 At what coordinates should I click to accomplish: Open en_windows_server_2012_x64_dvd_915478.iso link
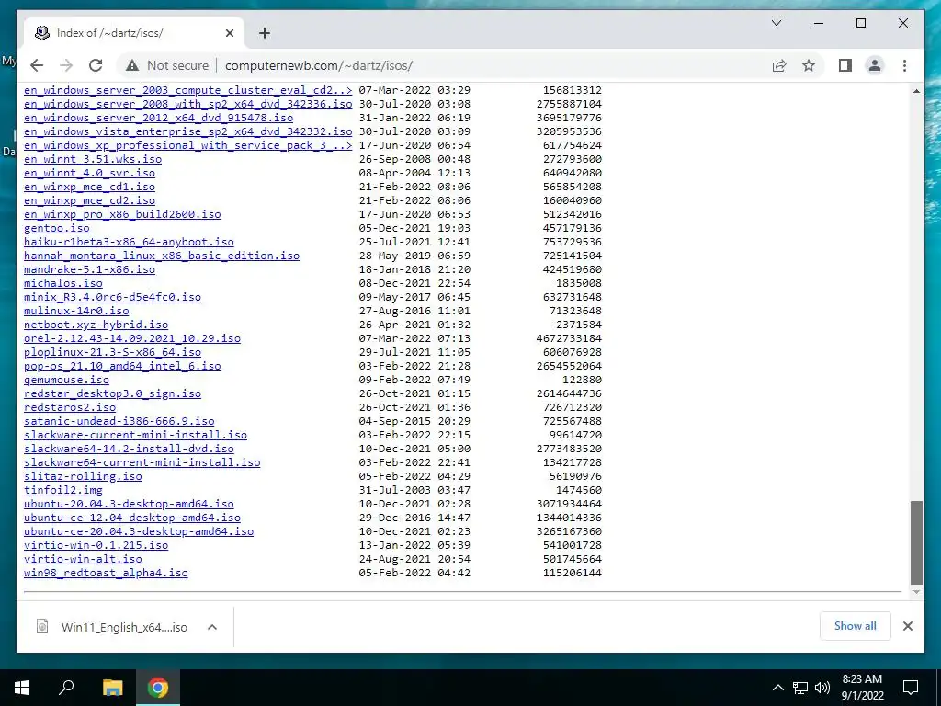[x=158, y=118]
